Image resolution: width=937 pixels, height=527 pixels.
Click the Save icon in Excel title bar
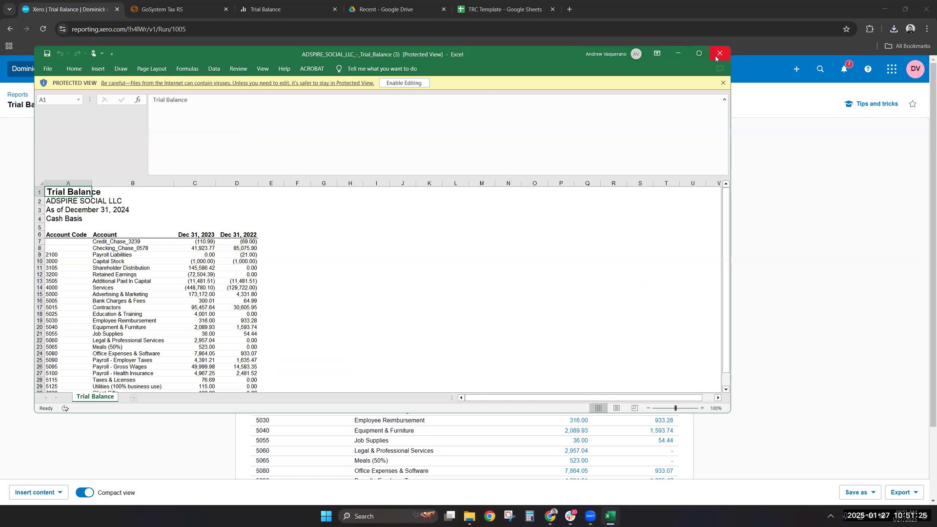(x=47, y=54)
